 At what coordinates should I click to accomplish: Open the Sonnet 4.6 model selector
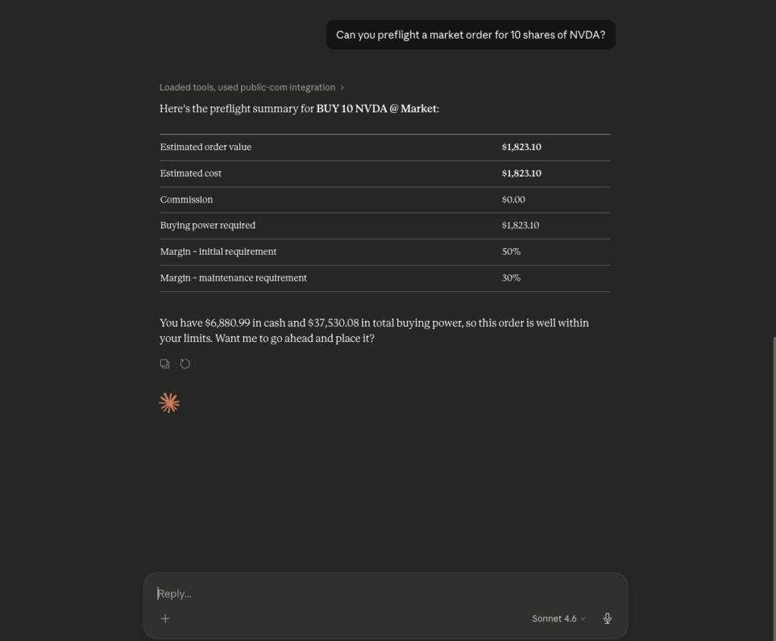click(x=554, y=618)
